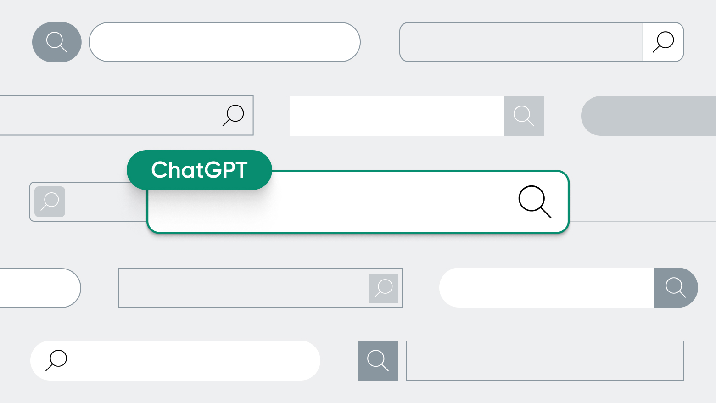
Task: Click the light gray rounded search icon beside the ChatGPT box
Action: 50,201
